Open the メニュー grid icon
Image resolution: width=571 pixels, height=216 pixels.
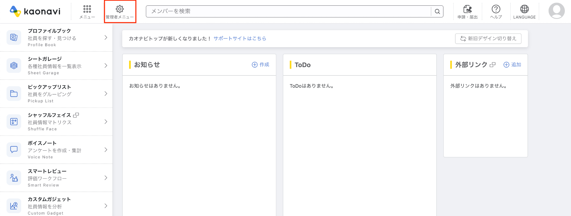(x=87, y=9)
